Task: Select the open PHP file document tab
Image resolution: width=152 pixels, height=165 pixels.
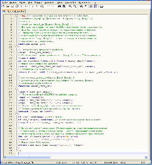Action: pos(13,11)
